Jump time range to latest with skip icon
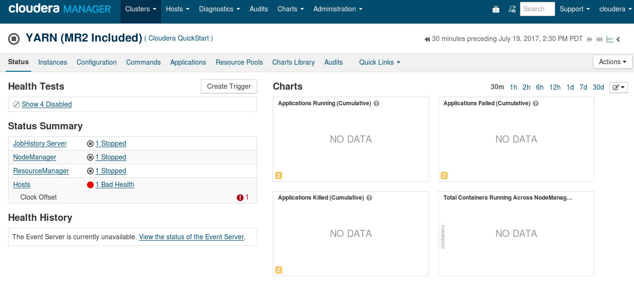Screen dimensions: 634x285 coord(599,39)
